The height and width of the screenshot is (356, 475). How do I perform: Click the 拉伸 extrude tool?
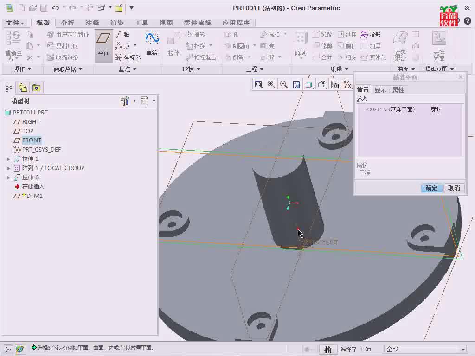pos(173,44)
